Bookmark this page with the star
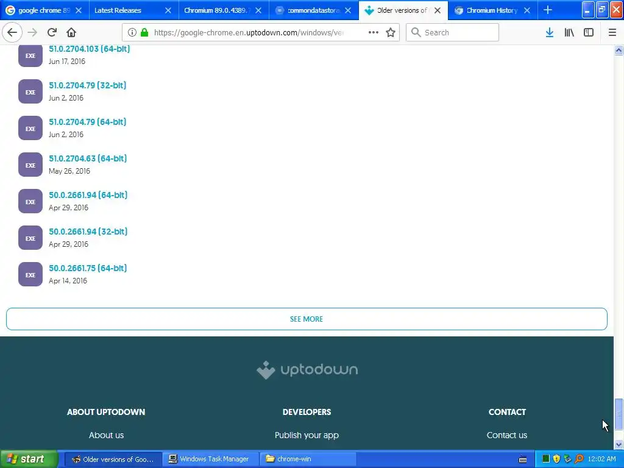This screenshot has height=468, width=624. tap(391, 33)
